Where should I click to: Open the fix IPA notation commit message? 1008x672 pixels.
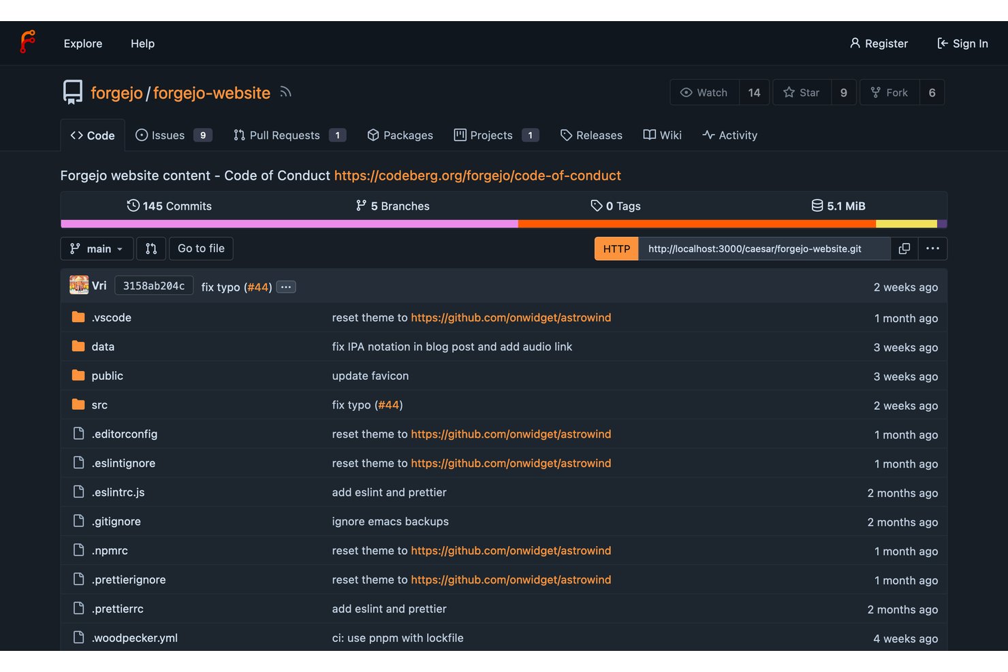pos(452,347)
